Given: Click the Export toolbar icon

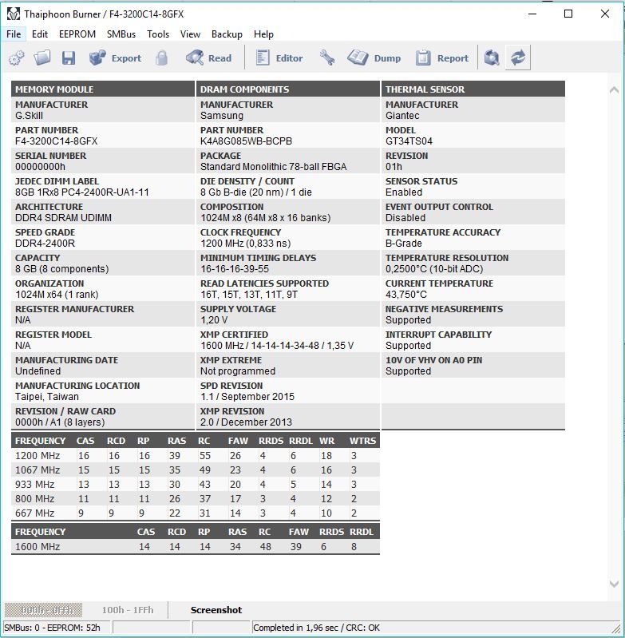Looking at the screenshot, I should point(97,57).
